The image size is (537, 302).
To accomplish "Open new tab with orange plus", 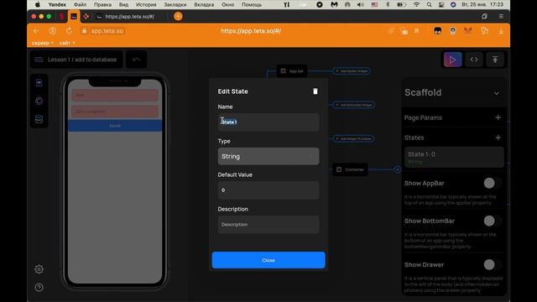I will click(178, 17).
